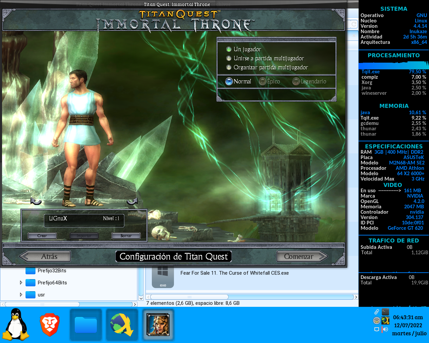The width and height of the screenshot is (429, 343).
Task: Select the Prefijo32Bits folder icon
Action: [x=30, y=271]
